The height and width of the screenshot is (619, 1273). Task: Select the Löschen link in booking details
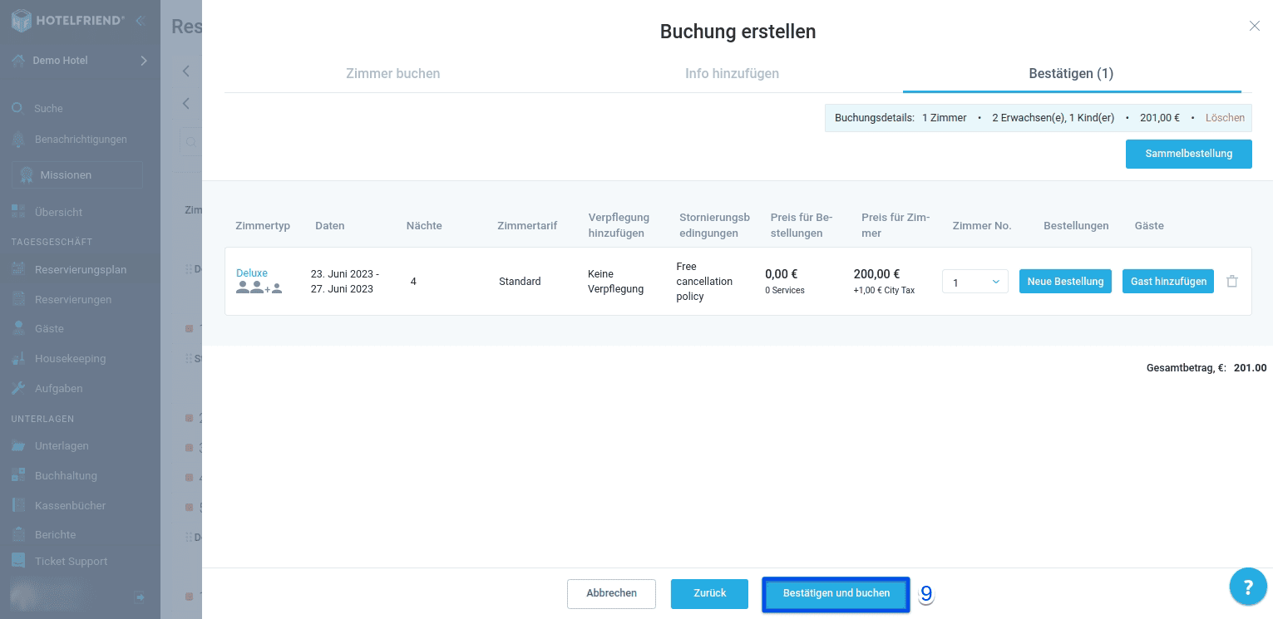[x=1225, y=117]
